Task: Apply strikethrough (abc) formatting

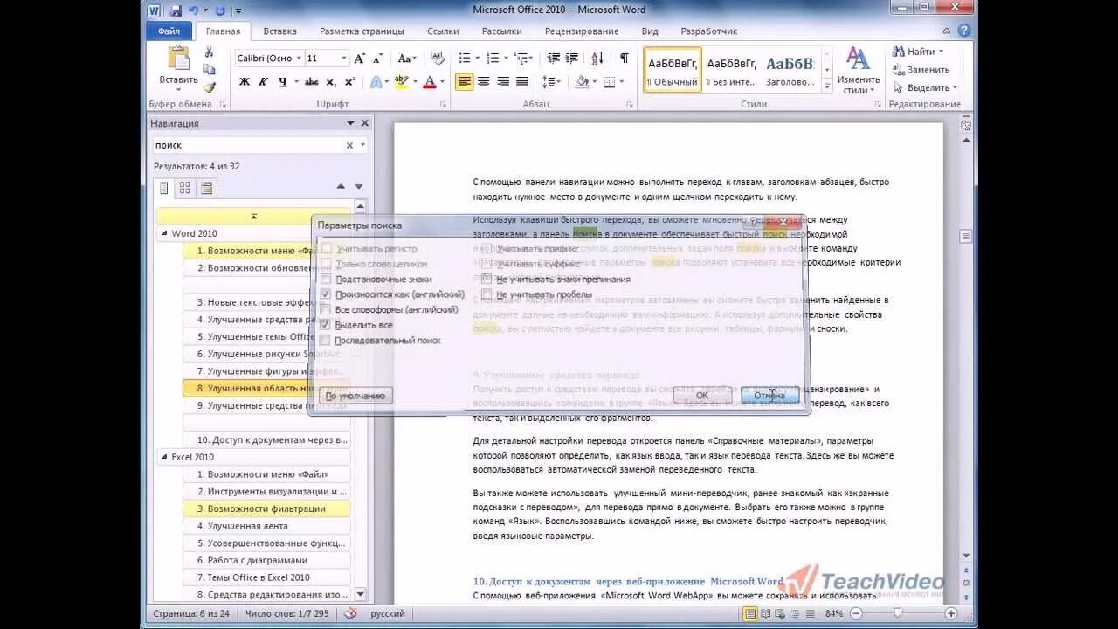Action: (311, 82)
